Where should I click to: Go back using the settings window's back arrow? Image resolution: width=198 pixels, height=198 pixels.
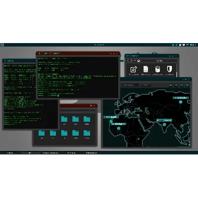point(128,60)
